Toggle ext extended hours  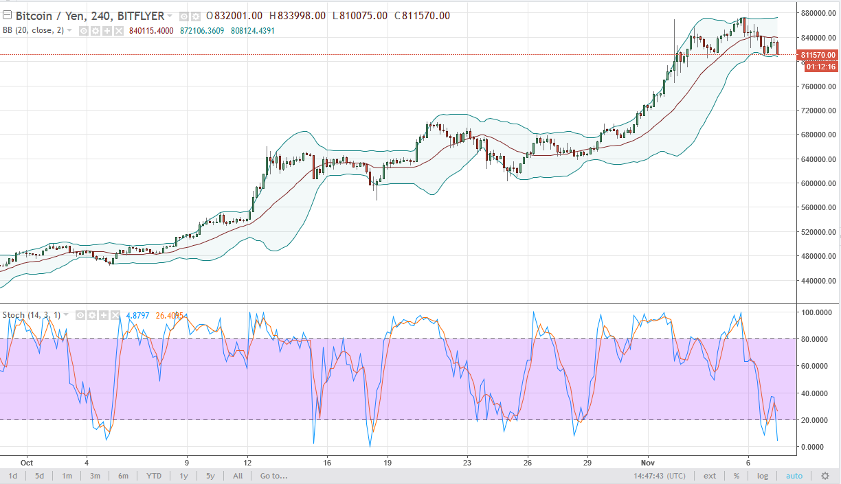(x=710, y=476)
